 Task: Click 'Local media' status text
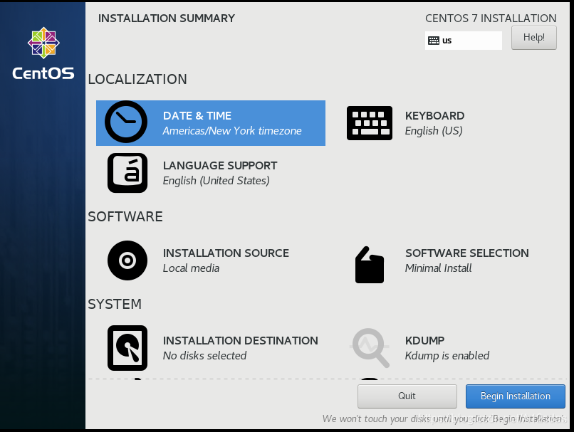coord(191,268)
